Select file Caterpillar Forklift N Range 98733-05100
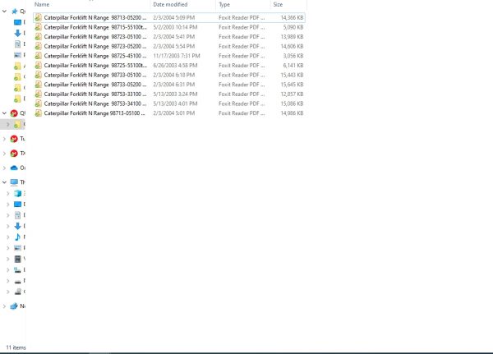 (95, 75)
